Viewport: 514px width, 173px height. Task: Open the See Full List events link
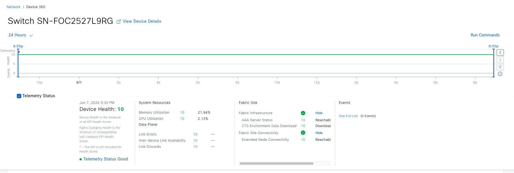pyautogui.click(x=348, y=116)
